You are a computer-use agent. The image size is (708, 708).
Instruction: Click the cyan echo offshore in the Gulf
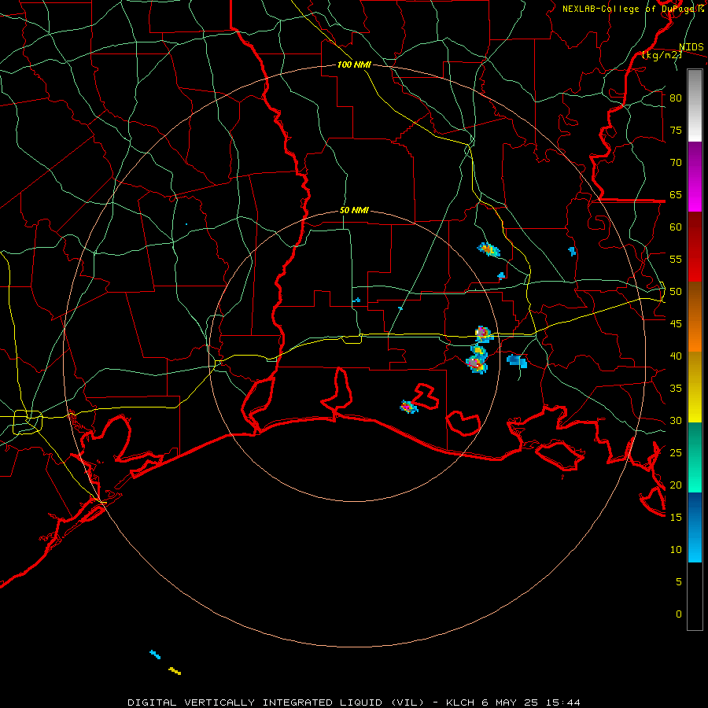[x=155, y=655]
